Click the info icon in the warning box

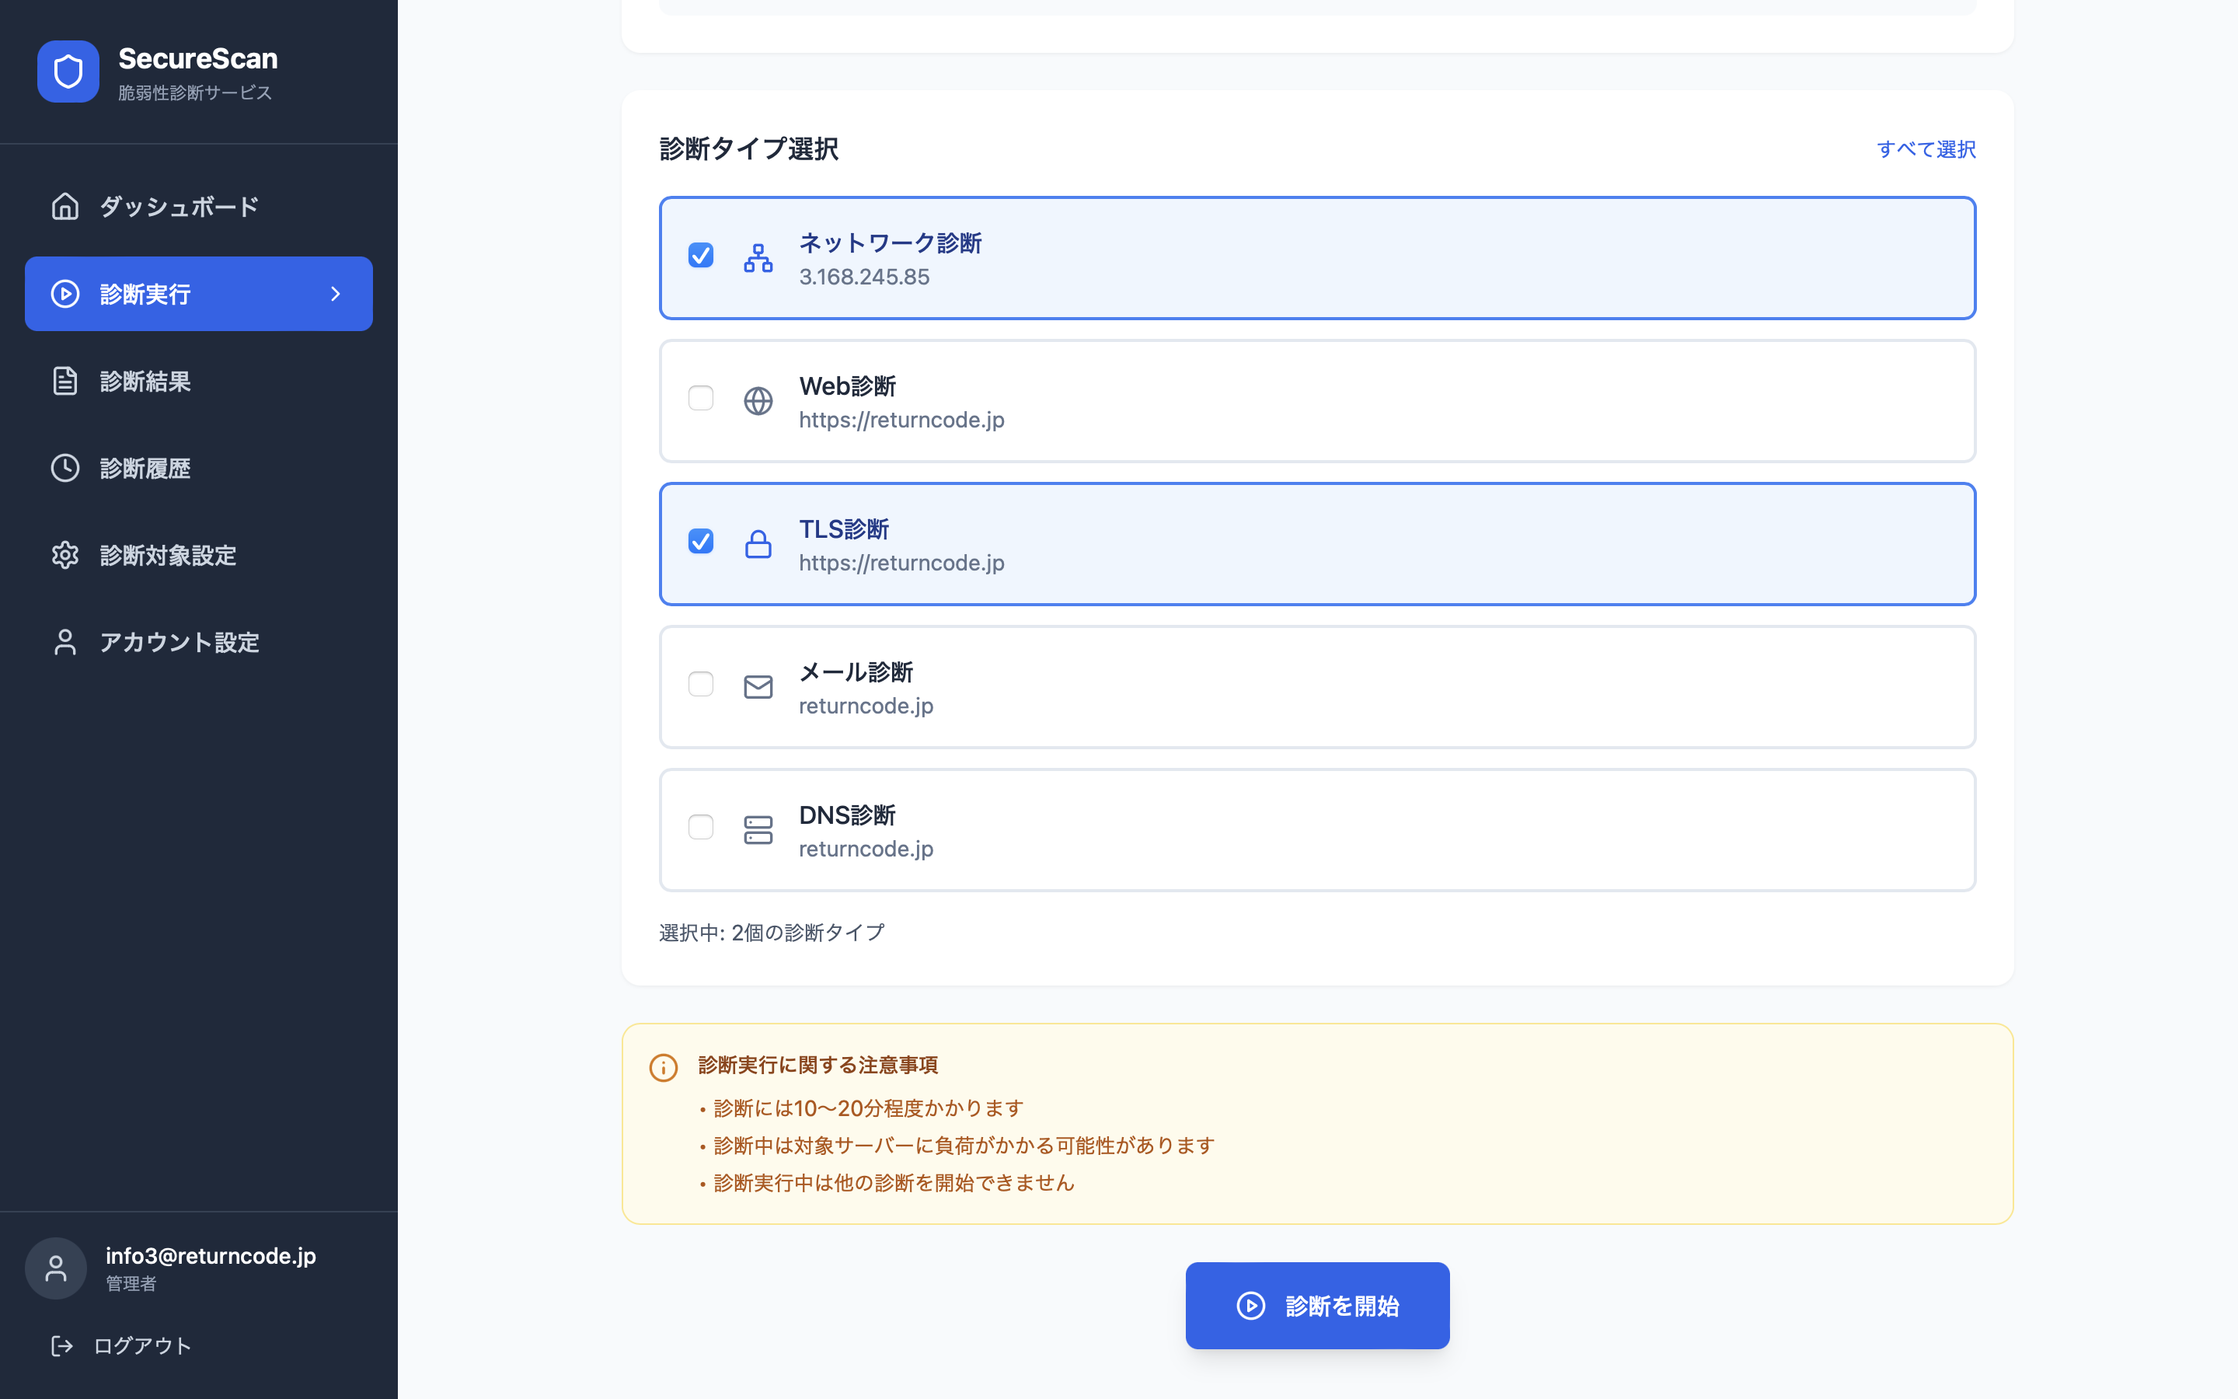(664, 1067)
